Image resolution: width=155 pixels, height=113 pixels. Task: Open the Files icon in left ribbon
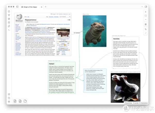9,11
